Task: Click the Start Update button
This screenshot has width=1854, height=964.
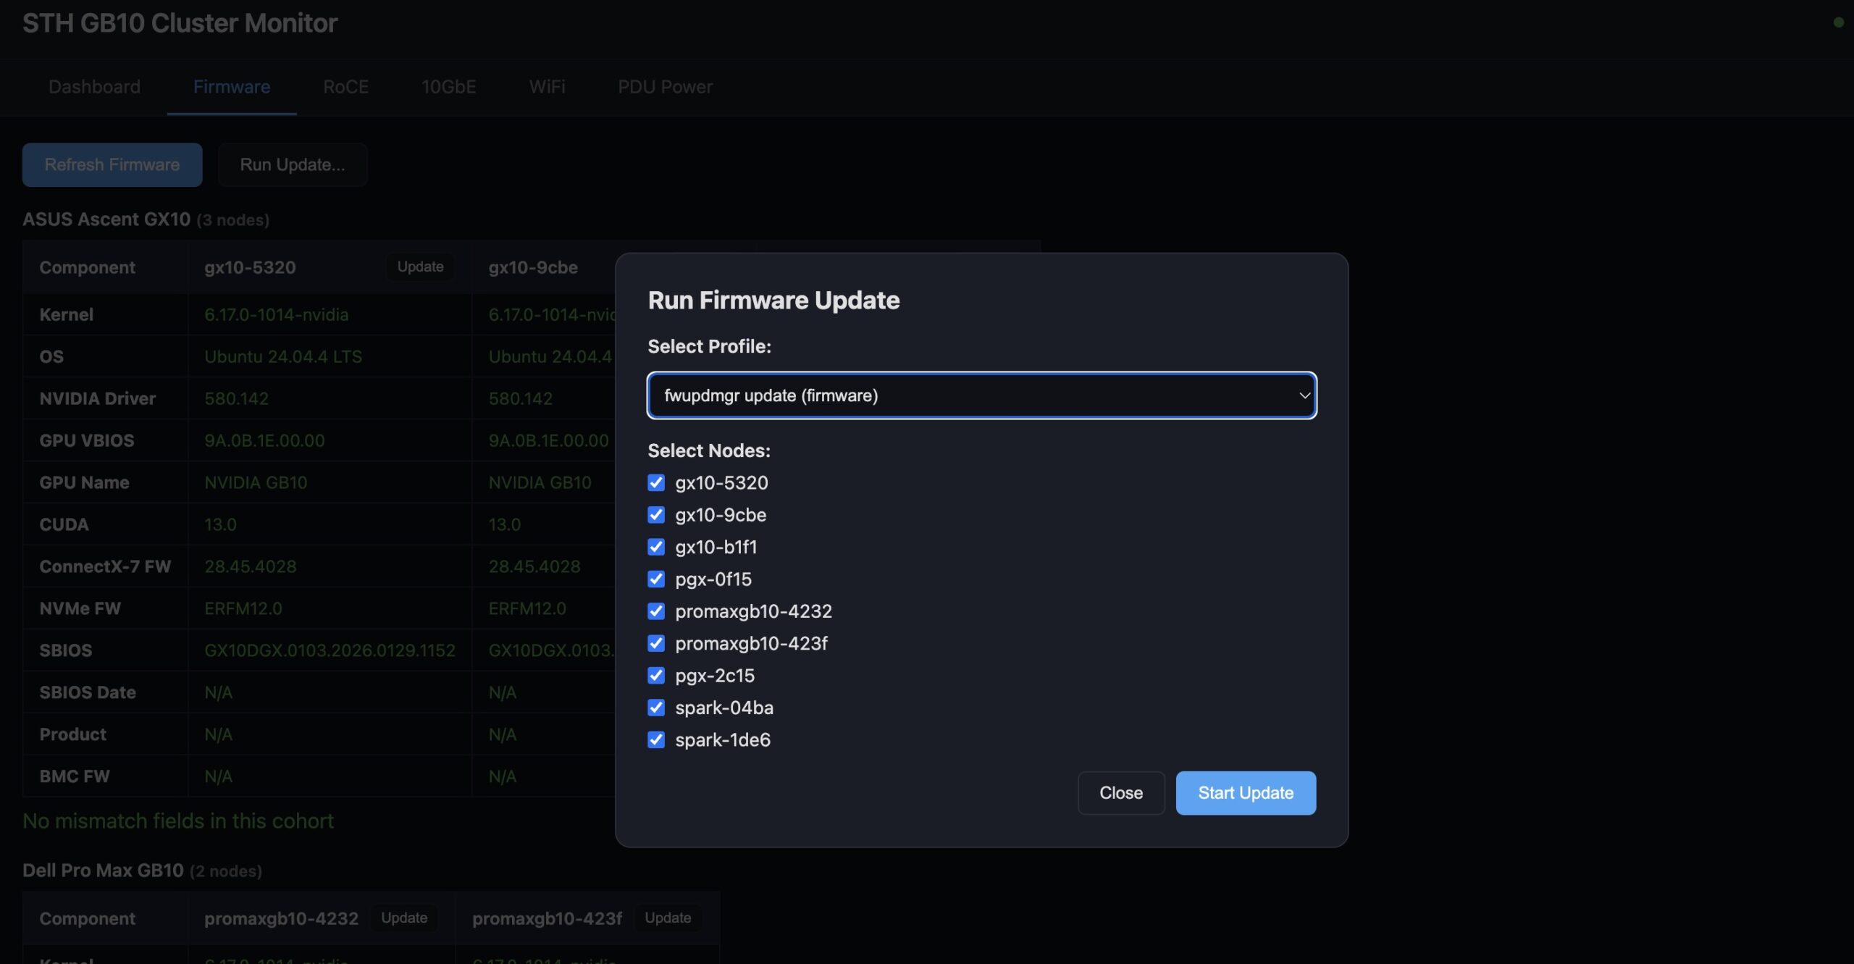Action: coord(1245,793)
